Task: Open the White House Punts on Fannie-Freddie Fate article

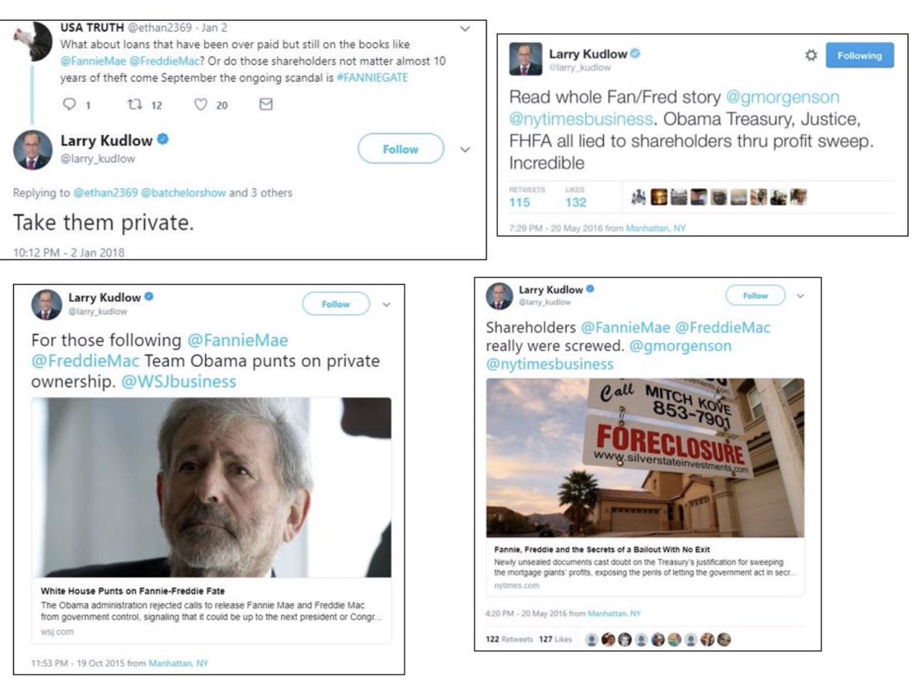Action: tap(211, 520)
